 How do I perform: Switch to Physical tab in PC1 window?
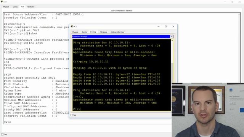pos(75,32)
